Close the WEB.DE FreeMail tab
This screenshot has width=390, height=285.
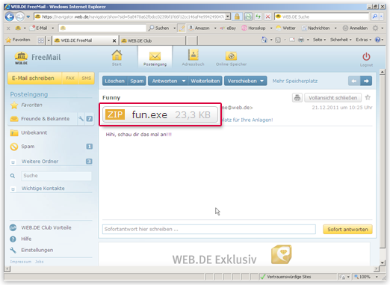(x=114, y=40)
